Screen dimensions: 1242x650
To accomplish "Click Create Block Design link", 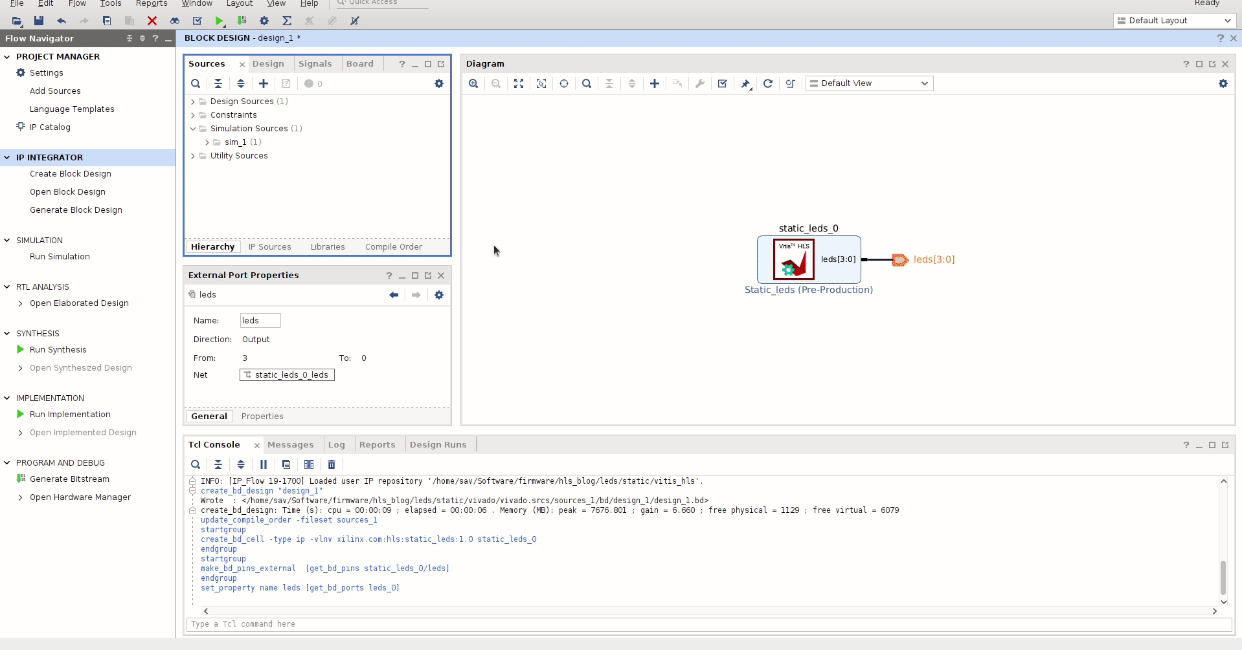I will 71,174.
